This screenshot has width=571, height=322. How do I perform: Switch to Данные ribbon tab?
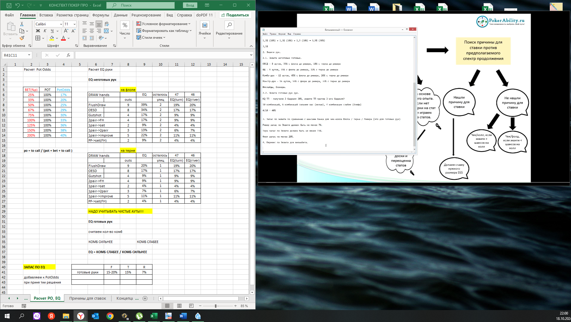[120, 15]
